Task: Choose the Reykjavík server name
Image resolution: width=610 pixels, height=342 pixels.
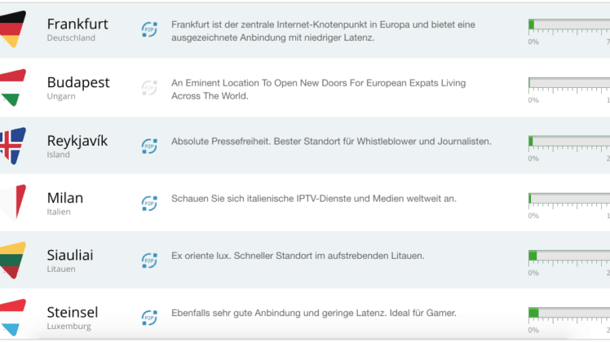Action: (x=77, y=141)
